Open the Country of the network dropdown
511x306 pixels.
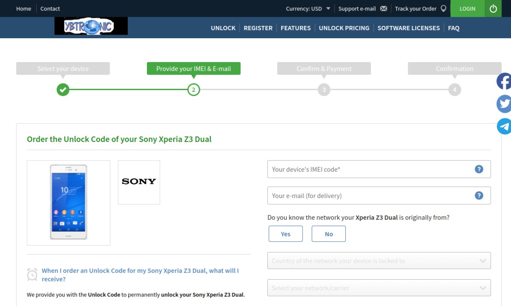[379, 261]
